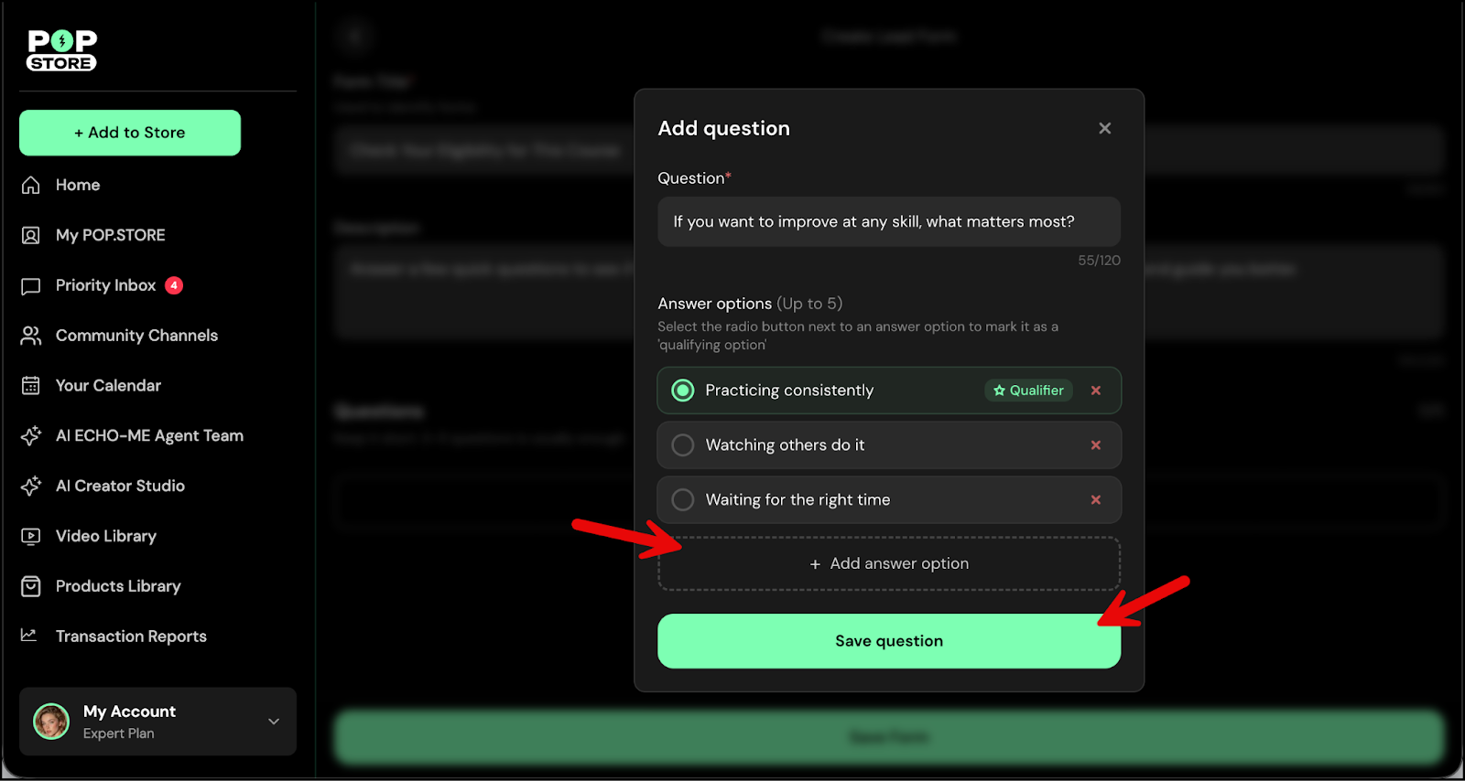
Task: Open Community Channels people icon
Action: (x=31, y=336)
